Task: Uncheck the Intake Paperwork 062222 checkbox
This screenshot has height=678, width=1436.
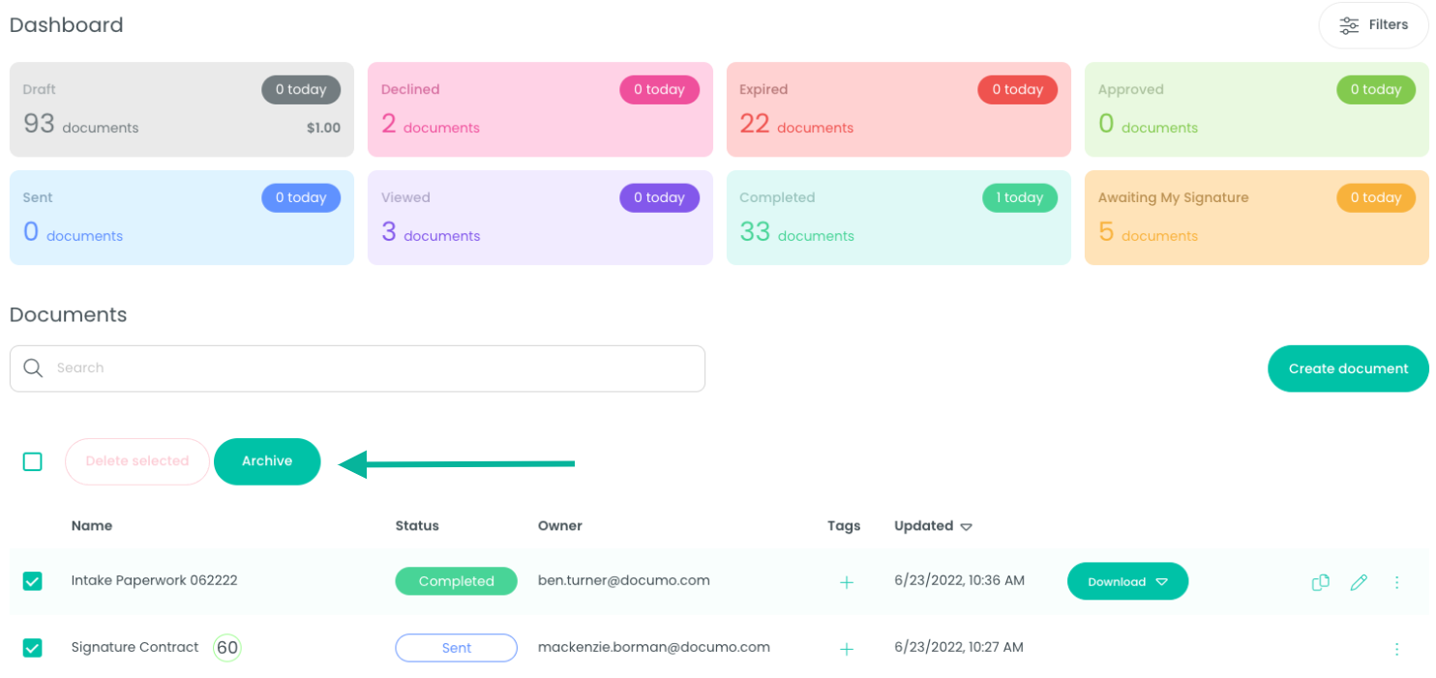Action: click(32, 581)
